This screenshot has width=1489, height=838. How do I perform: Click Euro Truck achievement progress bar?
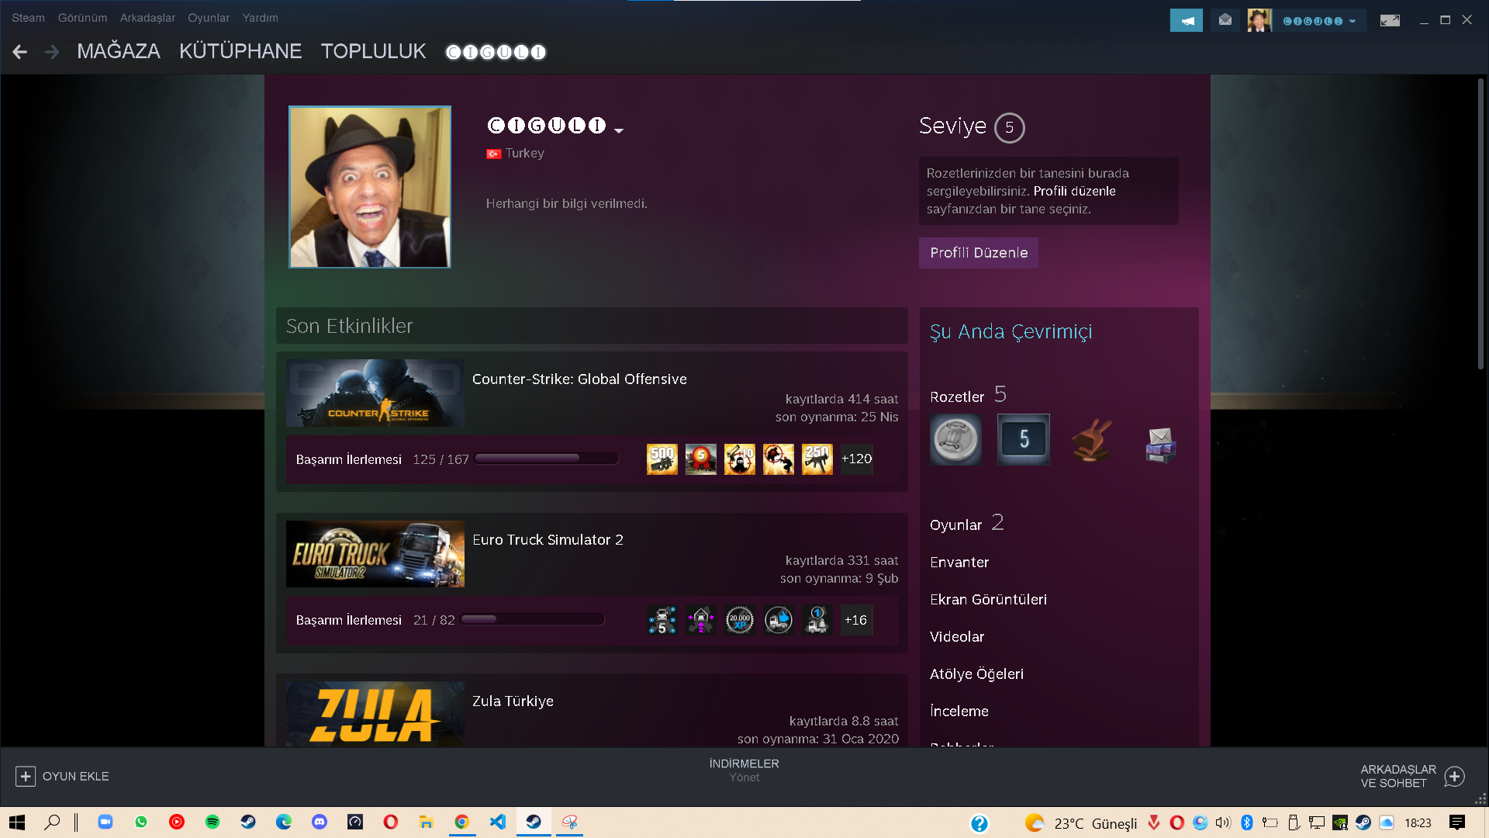coord(532,619)
